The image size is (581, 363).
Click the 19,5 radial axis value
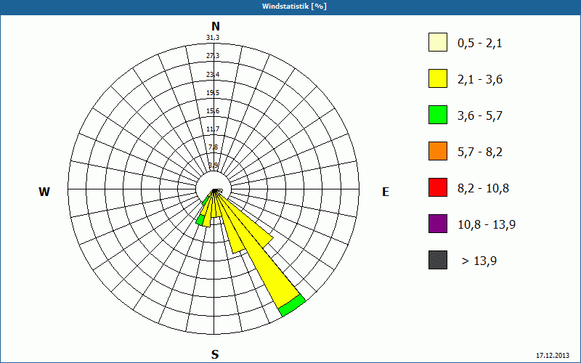[x=213, y=93]
